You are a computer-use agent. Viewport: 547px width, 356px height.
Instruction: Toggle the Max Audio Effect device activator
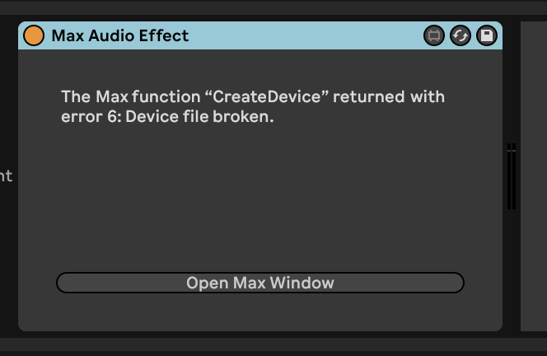(x=34, y=35)
